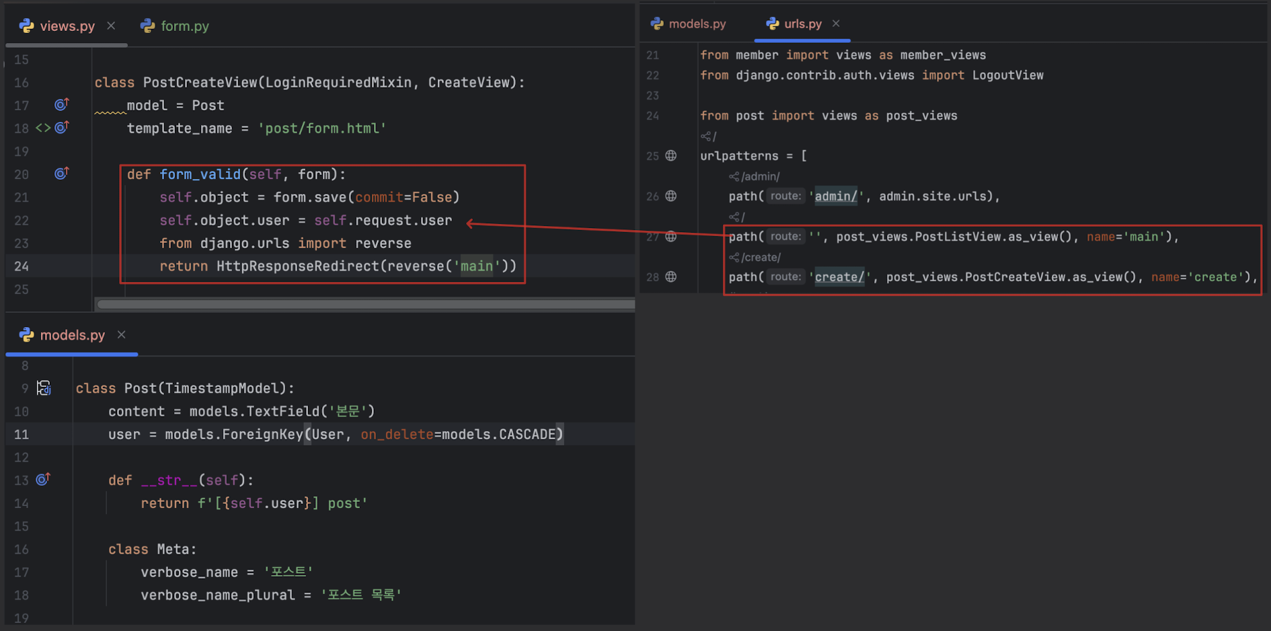Open the form.py tab
1271x631 pixels.
point(175,26)
